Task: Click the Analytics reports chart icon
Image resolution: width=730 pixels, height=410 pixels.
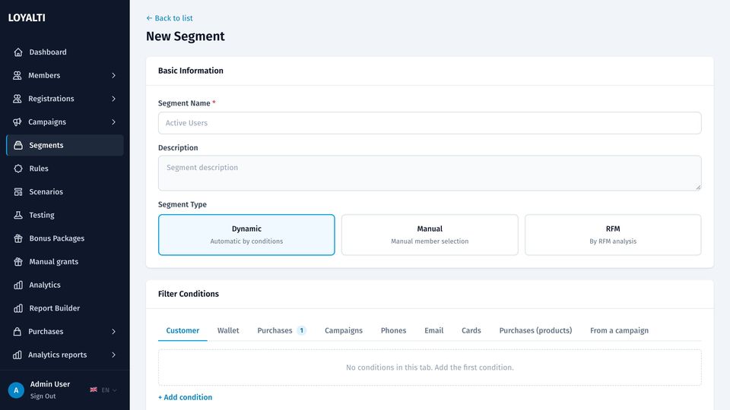Action: point(17,355)
